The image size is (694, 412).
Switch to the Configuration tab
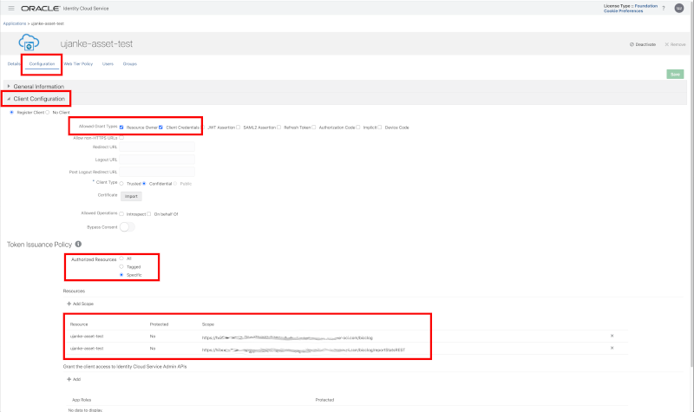coord(42,63)
